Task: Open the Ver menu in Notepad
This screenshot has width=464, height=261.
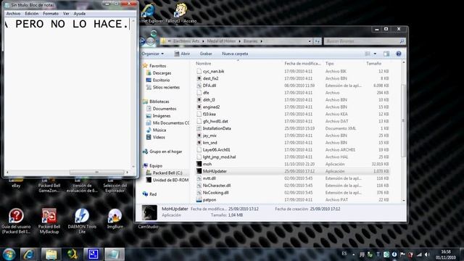Action: point(66,14)
